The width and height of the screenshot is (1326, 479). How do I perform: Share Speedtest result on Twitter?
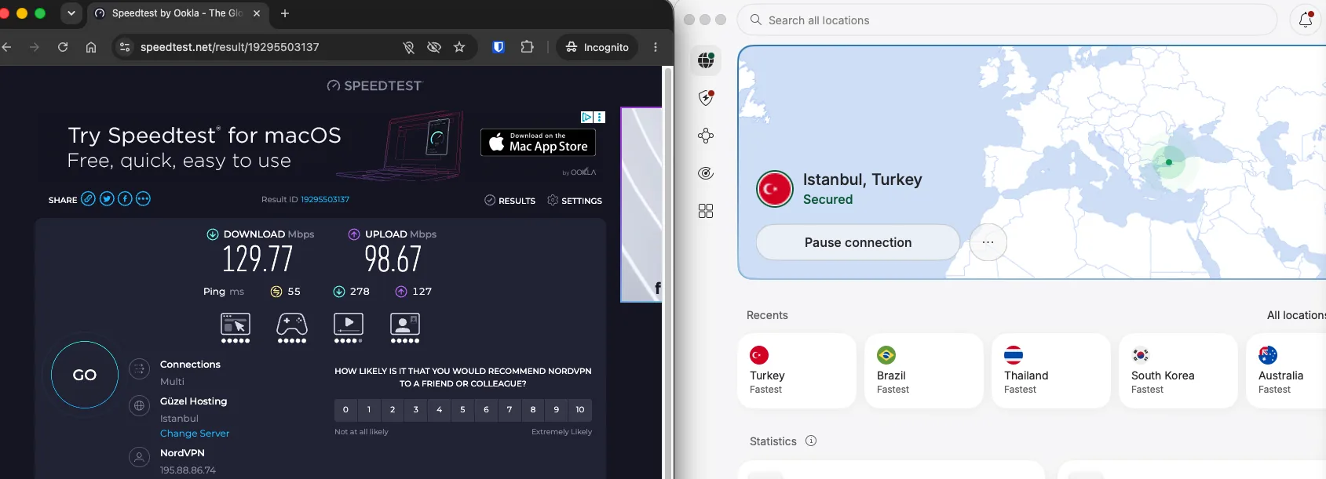pos(107,199)
